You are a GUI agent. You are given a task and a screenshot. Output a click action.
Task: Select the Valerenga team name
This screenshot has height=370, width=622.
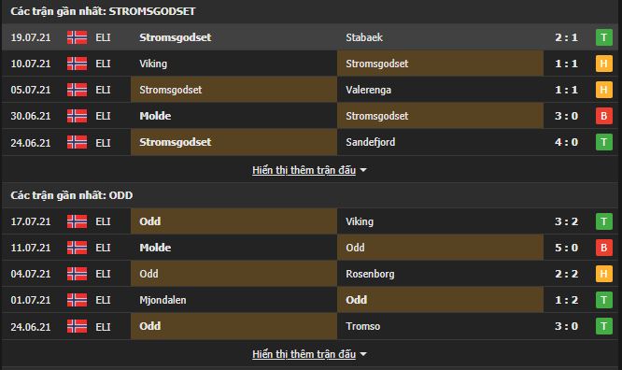[x=368, y=90]
